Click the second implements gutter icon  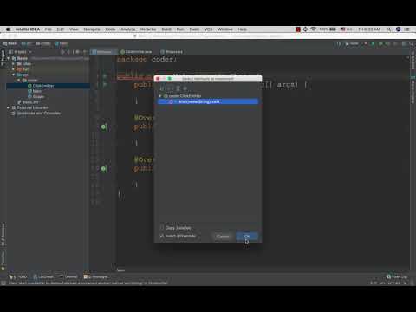click(104, 168)
